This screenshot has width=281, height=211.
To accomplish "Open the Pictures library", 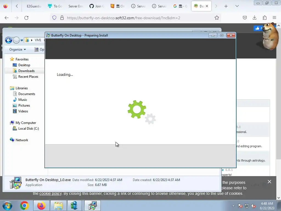I will 24,105.
